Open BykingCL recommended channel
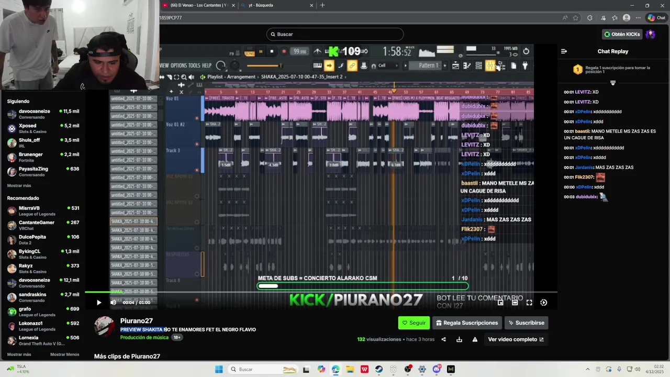This screenshot has height=377, width=670. click(x=43, y=254)
